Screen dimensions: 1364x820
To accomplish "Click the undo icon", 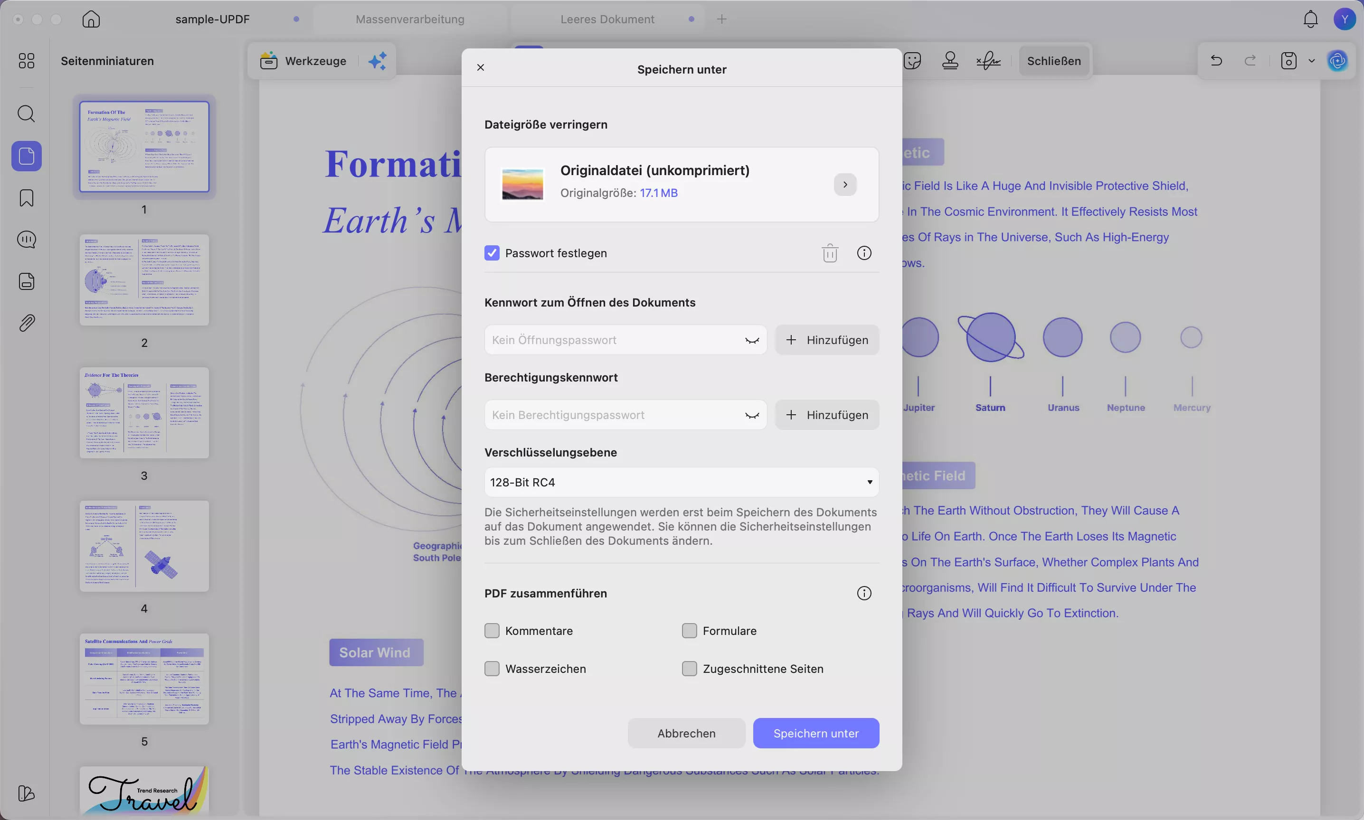I will pyautogui.click(x=1215, y=61).
